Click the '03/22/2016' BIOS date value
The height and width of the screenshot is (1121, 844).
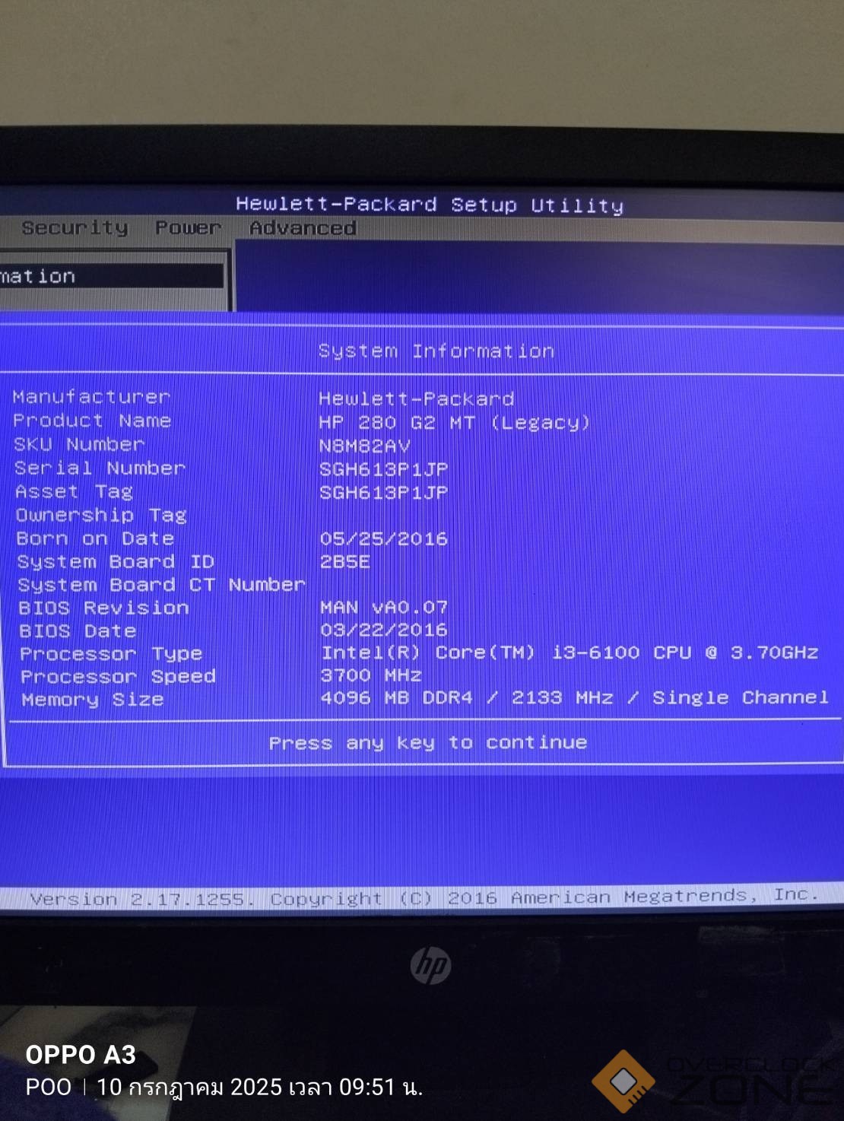point(384,630)
